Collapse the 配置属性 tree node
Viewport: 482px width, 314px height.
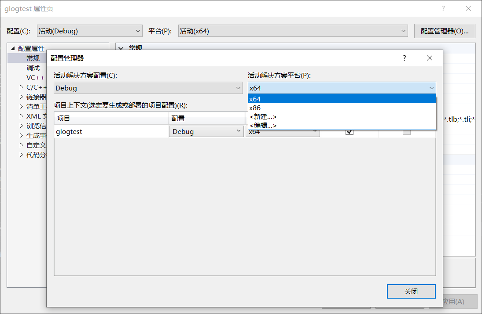pyautogui.click(x=11, y=48)
